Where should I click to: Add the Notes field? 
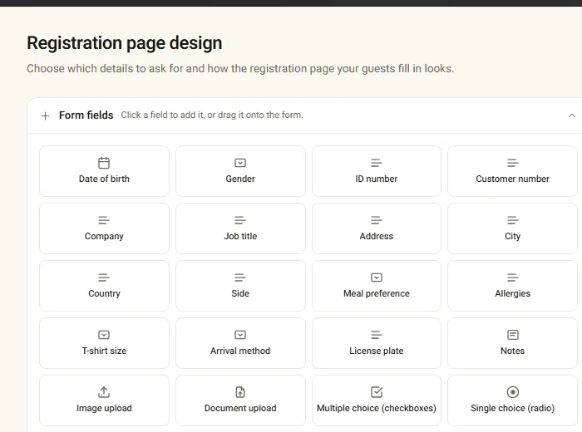tap(513, 343)
